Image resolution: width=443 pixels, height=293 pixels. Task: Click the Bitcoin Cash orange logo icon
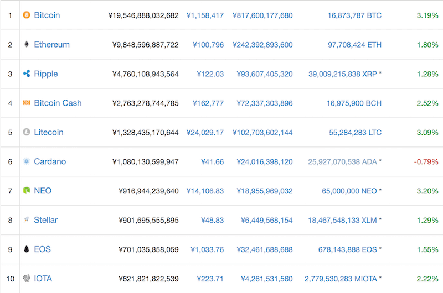[x=26, y=103]
